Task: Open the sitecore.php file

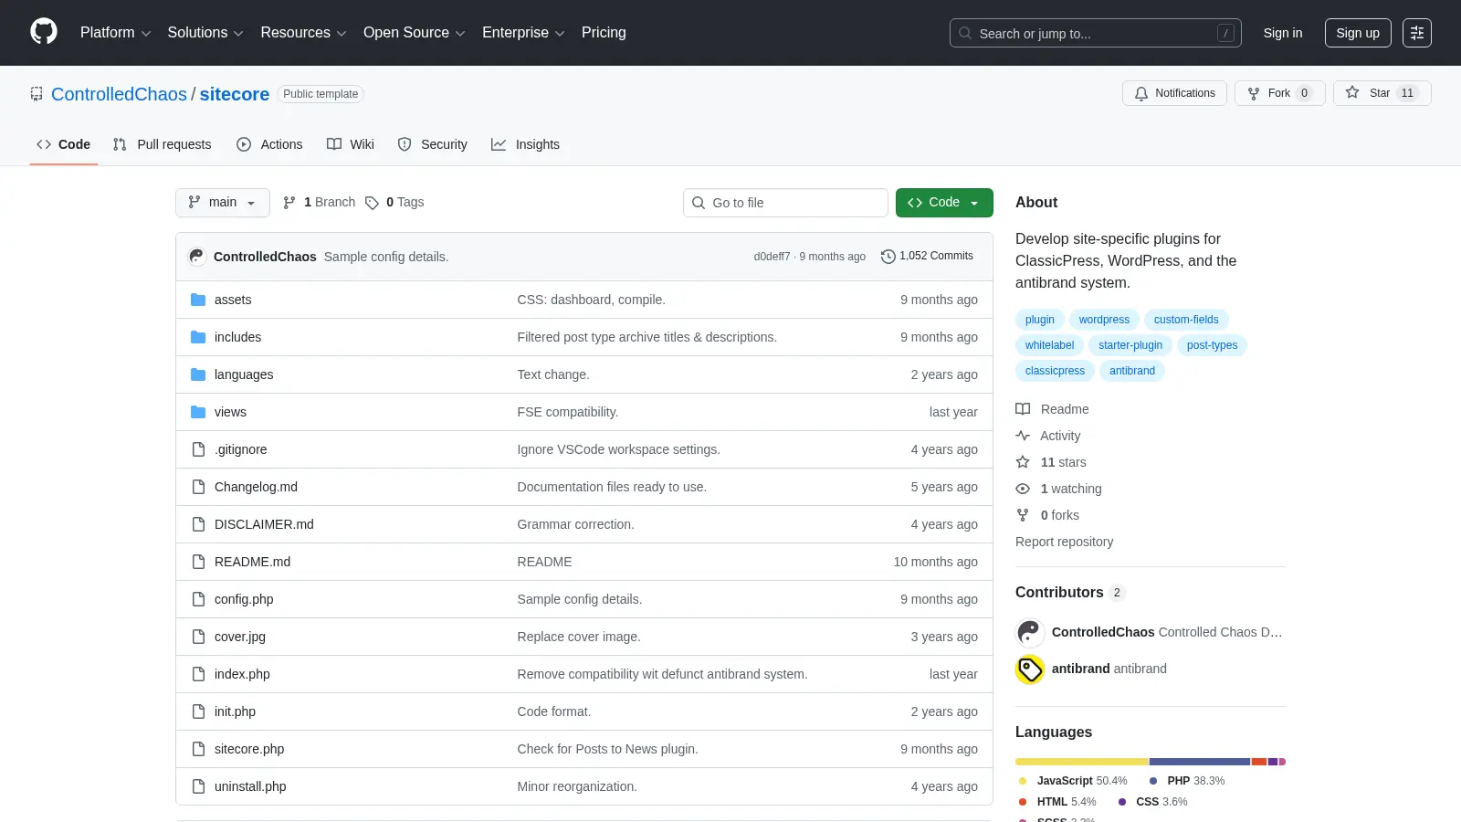Action: [249, 749]
